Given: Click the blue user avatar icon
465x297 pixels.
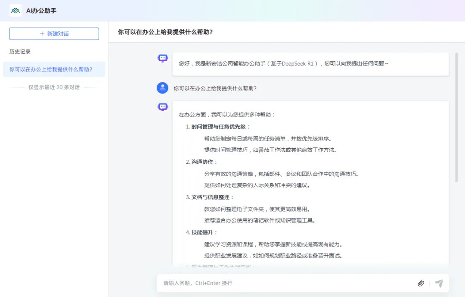Looking at the screenshot, I should (x=162, y=88).
